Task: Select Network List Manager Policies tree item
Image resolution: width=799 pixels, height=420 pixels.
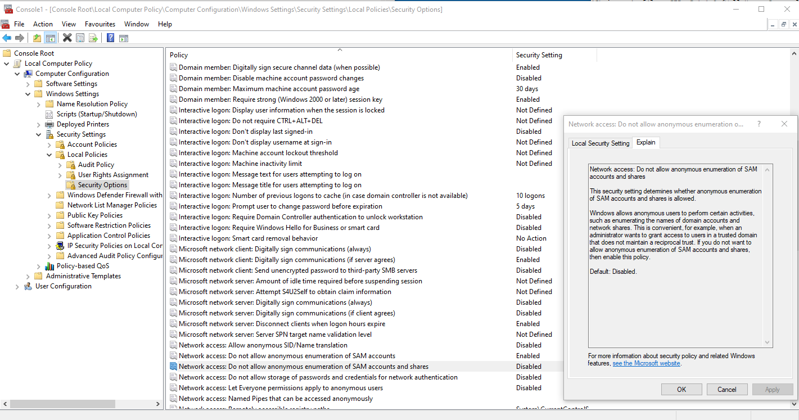Action: click(112, 205)
